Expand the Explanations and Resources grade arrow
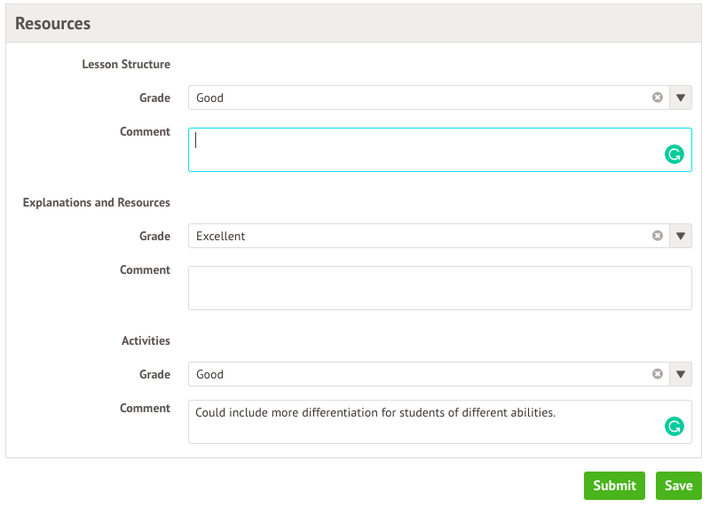710x507 pixels. point(681,236)
